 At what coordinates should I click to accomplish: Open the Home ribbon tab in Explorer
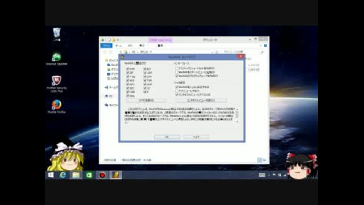pos(118,46)
